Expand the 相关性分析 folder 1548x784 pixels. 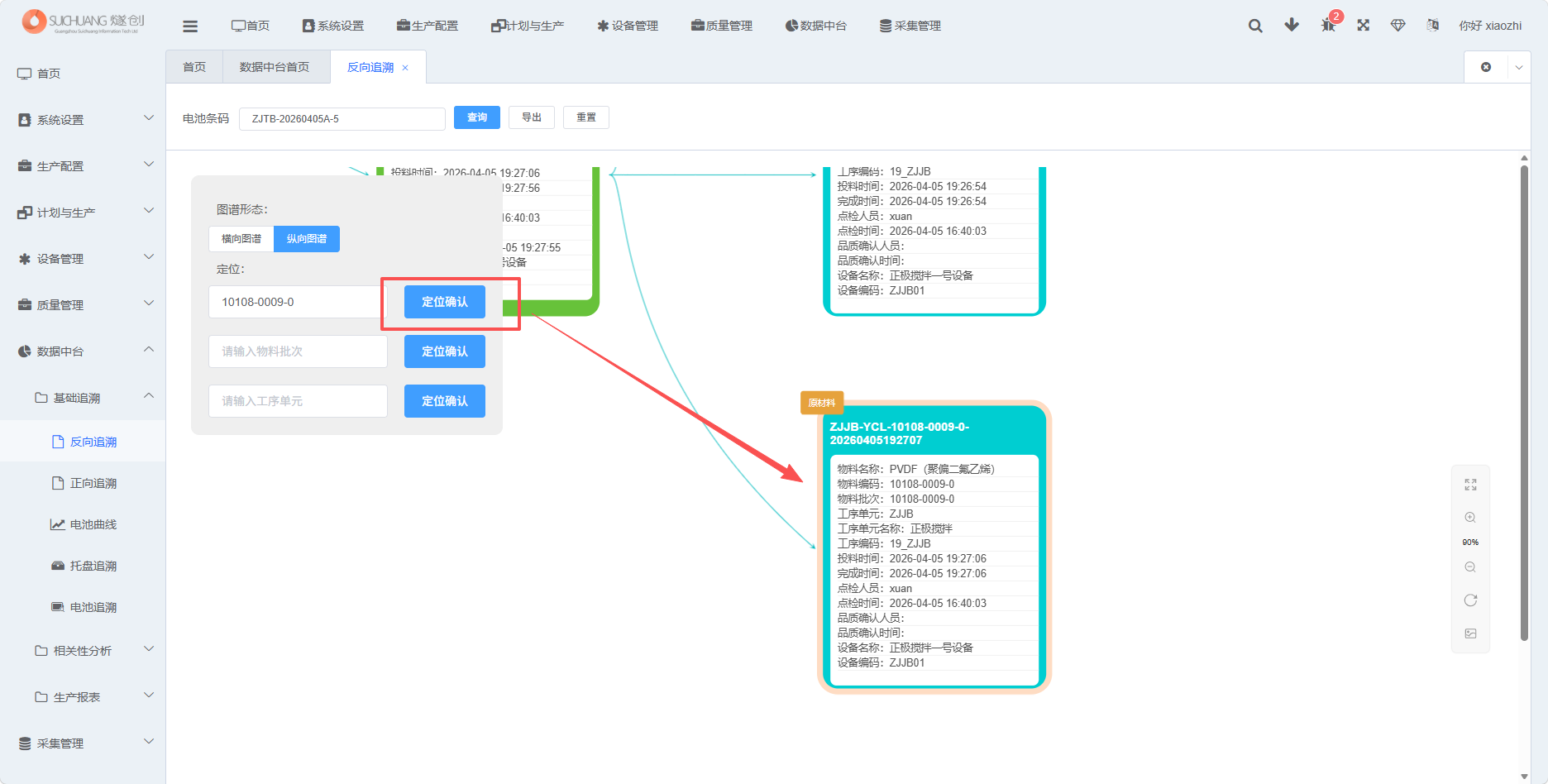83,651
